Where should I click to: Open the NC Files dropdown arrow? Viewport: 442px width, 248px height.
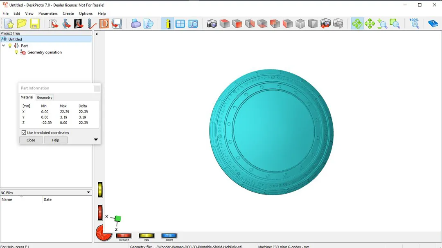coord(88,192)
